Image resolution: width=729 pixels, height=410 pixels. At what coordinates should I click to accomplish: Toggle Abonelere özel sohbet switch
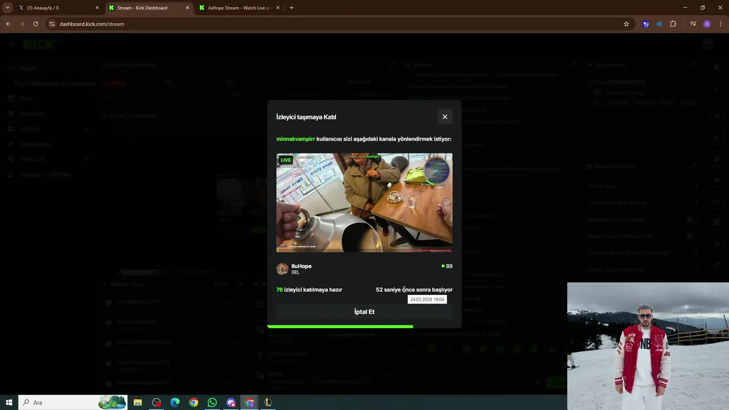coord(692,219)
